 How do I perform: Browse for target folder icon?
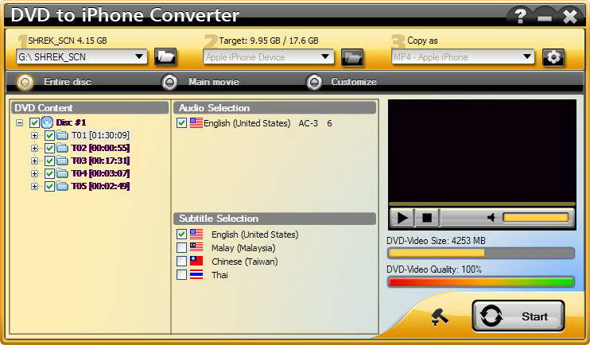[x=351, y=57]
